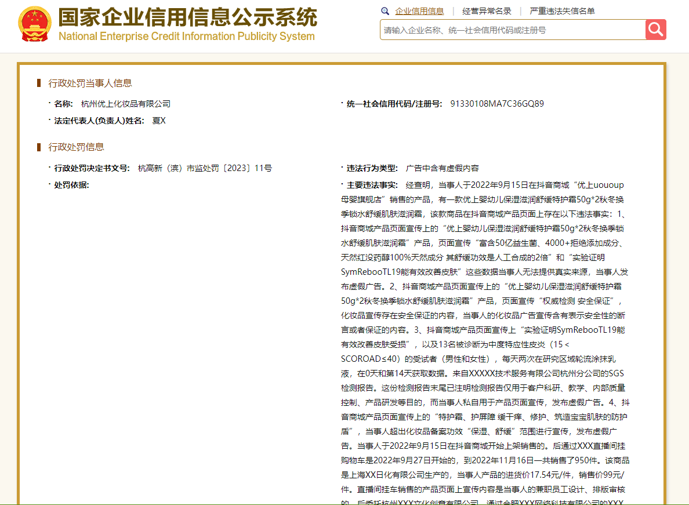
Task: Click the line beginning SCOROAD≤40
Action: pyautogui.click(x=478, y=359)
